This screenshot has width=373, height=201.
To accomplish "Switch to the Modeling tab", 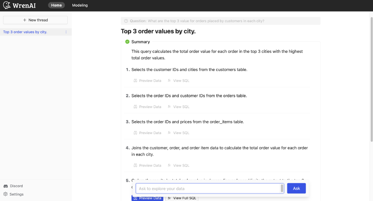I will pos(80,5).
